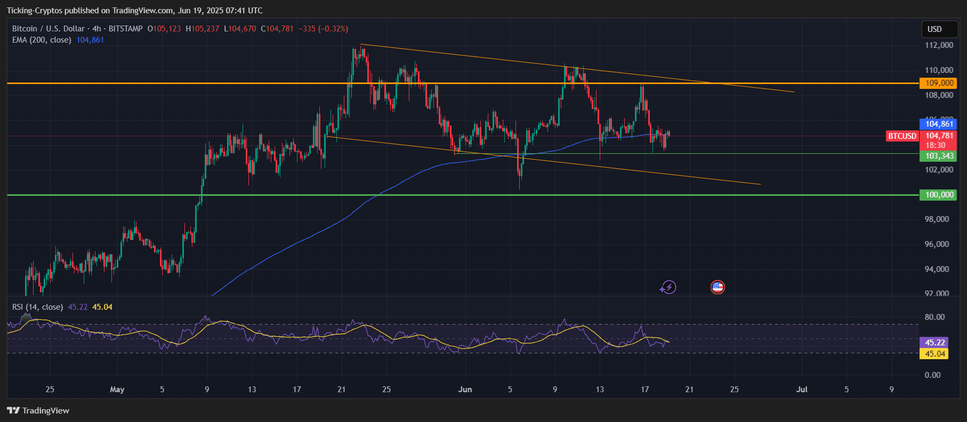Image resolution: width=967 pixels, height=422 pixels.
Task: Click the green 103,343 price label
Action: (x=938, y=156)
